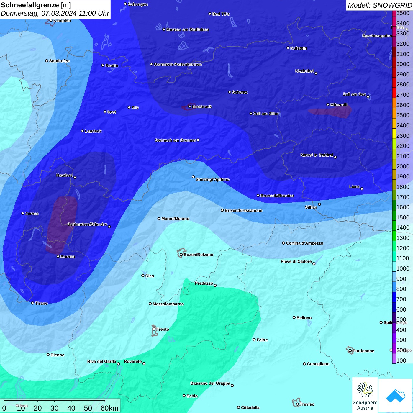The width and height of the screenshot is (413, 413).
Task: Click the Schongau label
Action: pyautogui.click(x=138, y=4)
